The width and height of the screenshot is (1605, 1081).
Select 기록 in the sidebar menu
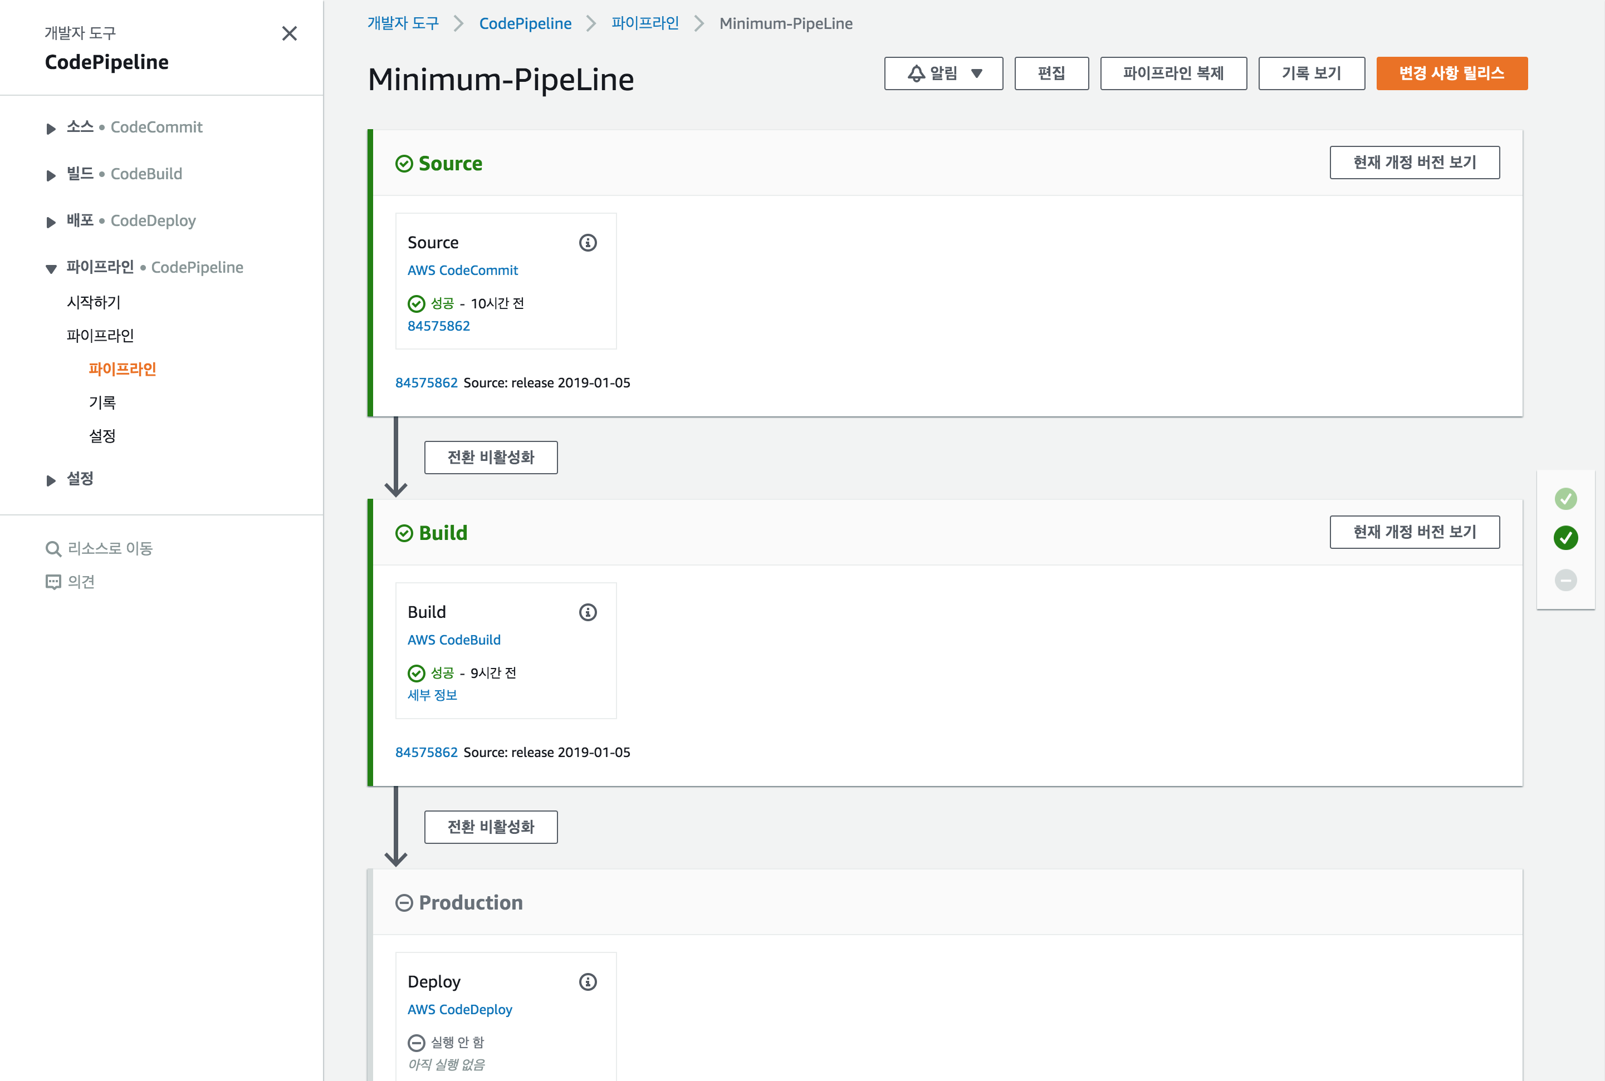pos(102,402)
